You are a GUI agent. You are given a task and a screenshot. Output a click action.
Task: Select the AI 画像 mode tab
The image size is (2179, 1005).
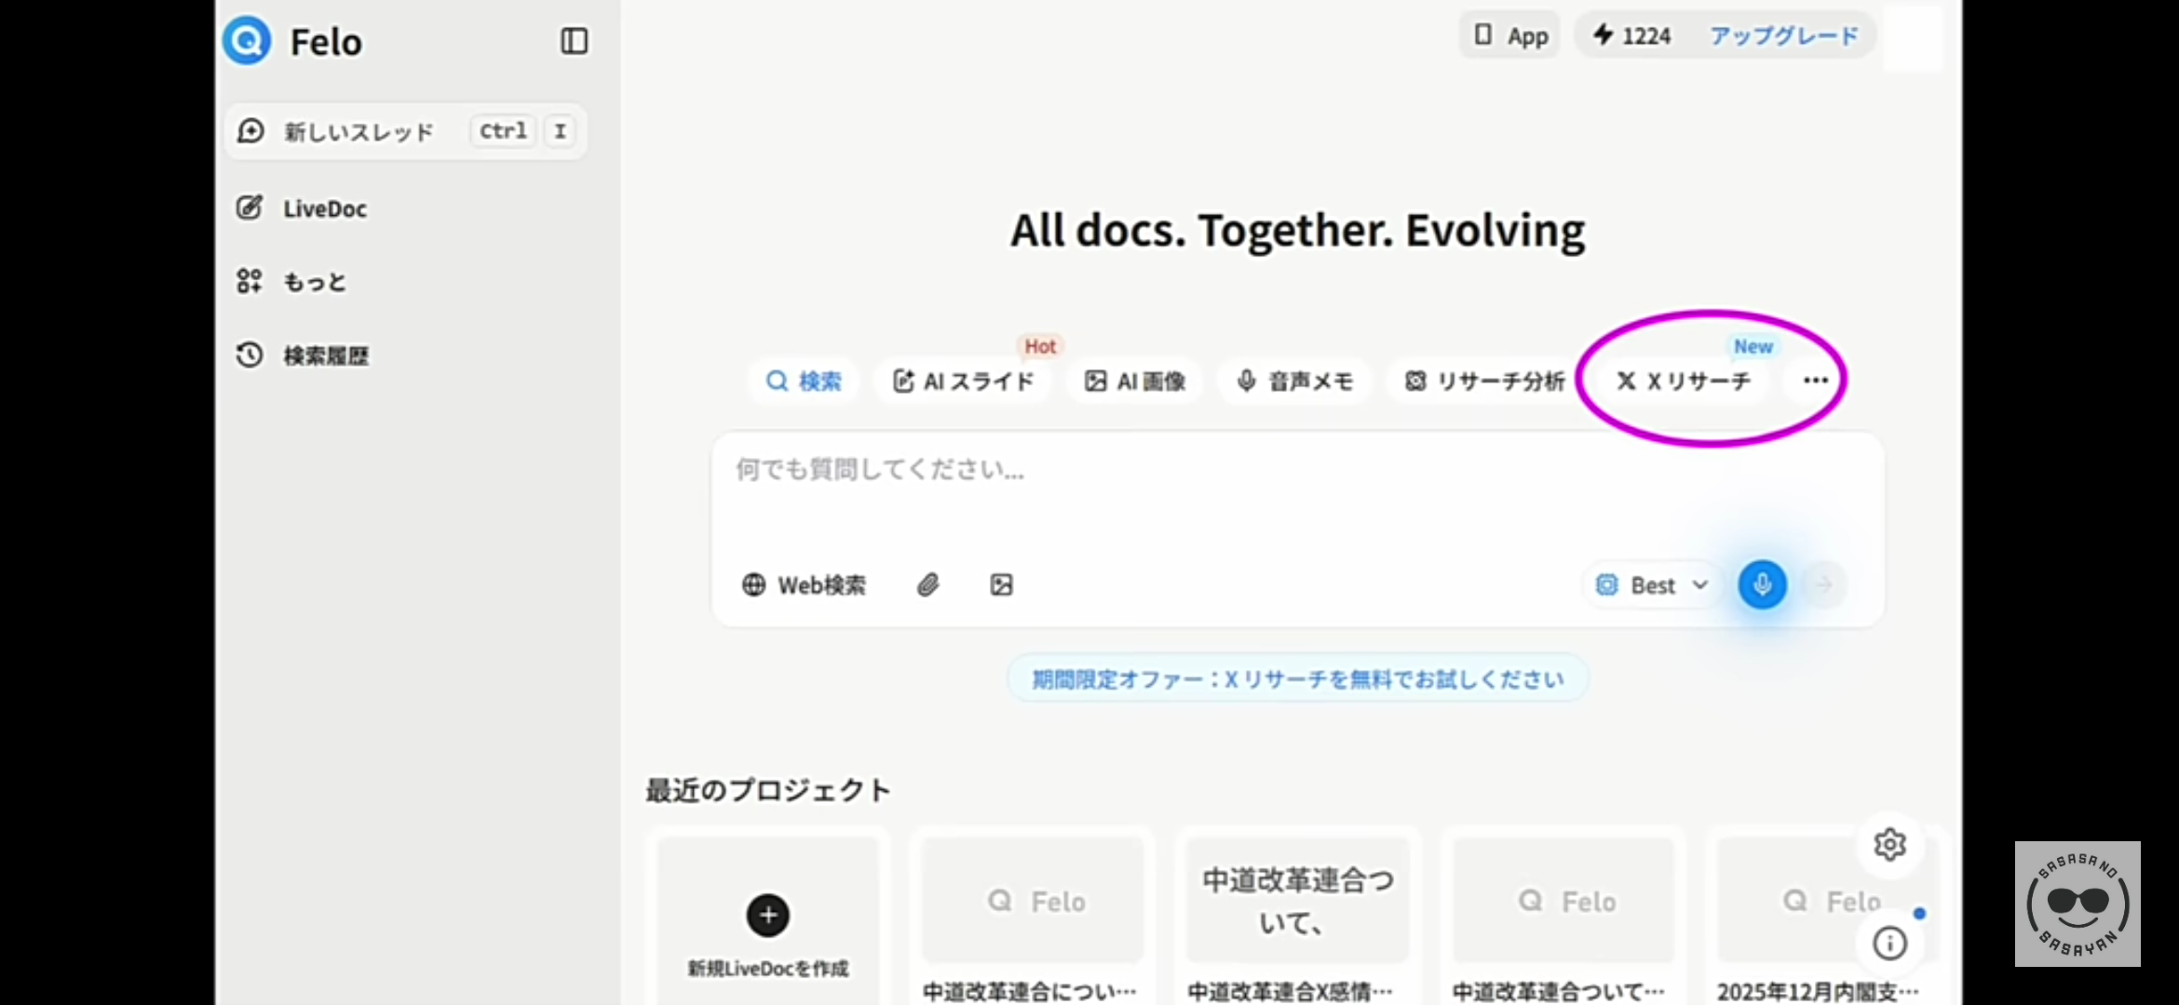pyautogui.click(x=1135, y=382)
